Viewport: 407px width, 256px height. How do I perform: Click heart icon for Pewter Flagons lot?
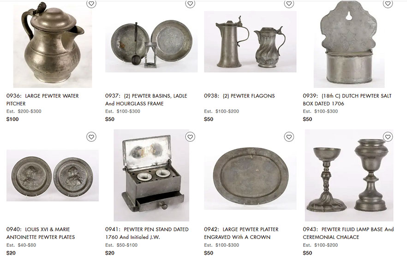click(x=289, y=3)
